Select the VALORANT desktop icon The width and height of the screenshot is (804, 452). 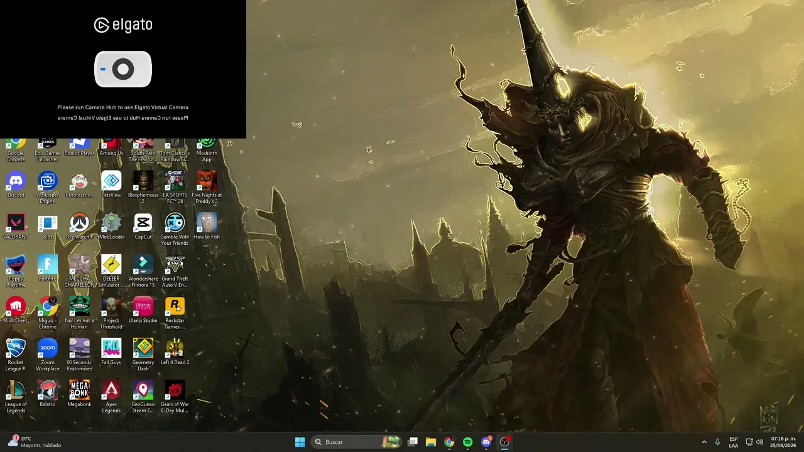(16, 227)
